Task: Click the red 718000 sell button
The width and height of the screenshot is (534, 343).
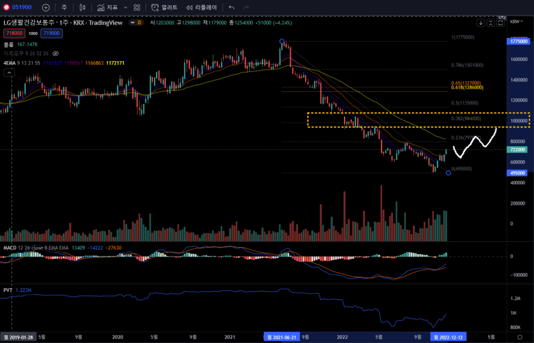Action: pos(14,33)
